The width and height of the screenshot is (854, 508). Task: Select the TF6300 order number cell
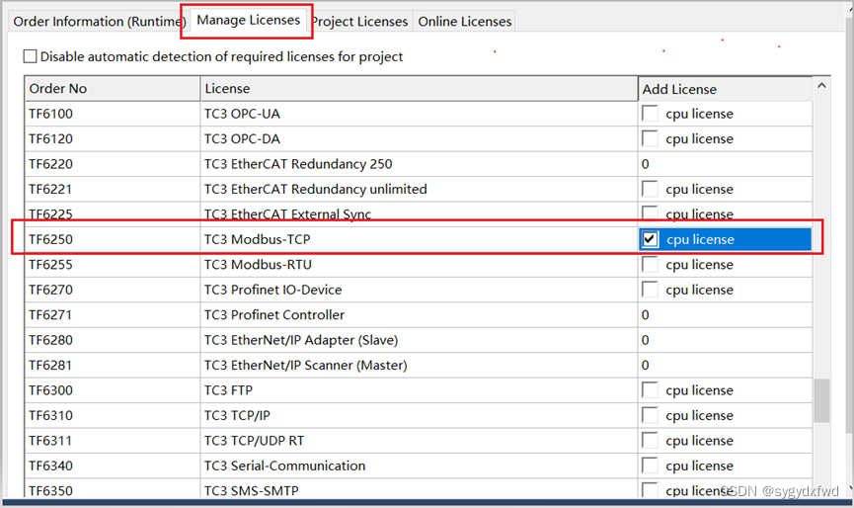click(x=113, y=389)
